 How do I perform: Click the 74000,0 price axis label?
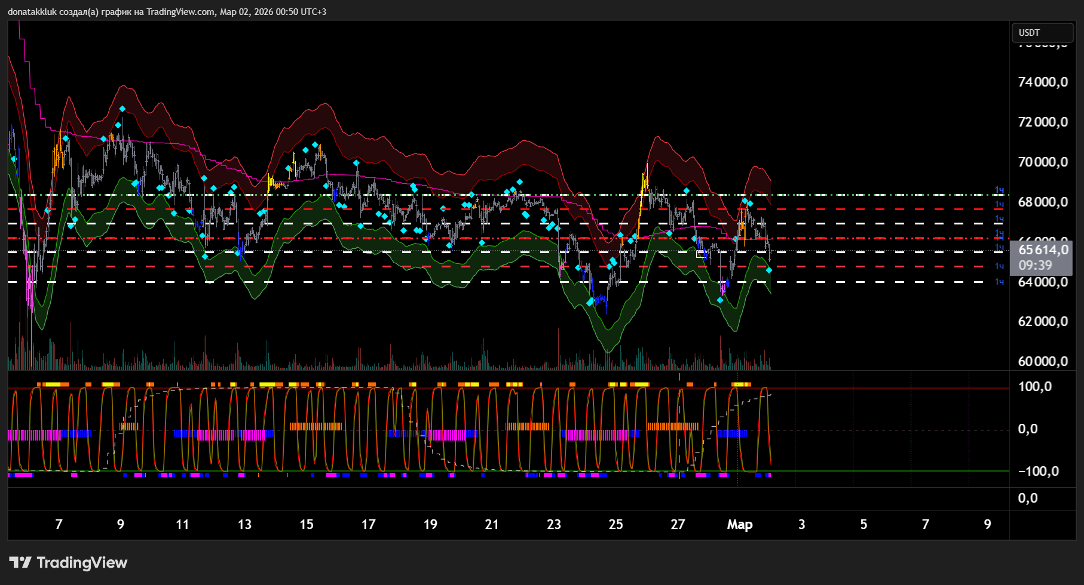pyautogui.click(x=1043, y=82)
